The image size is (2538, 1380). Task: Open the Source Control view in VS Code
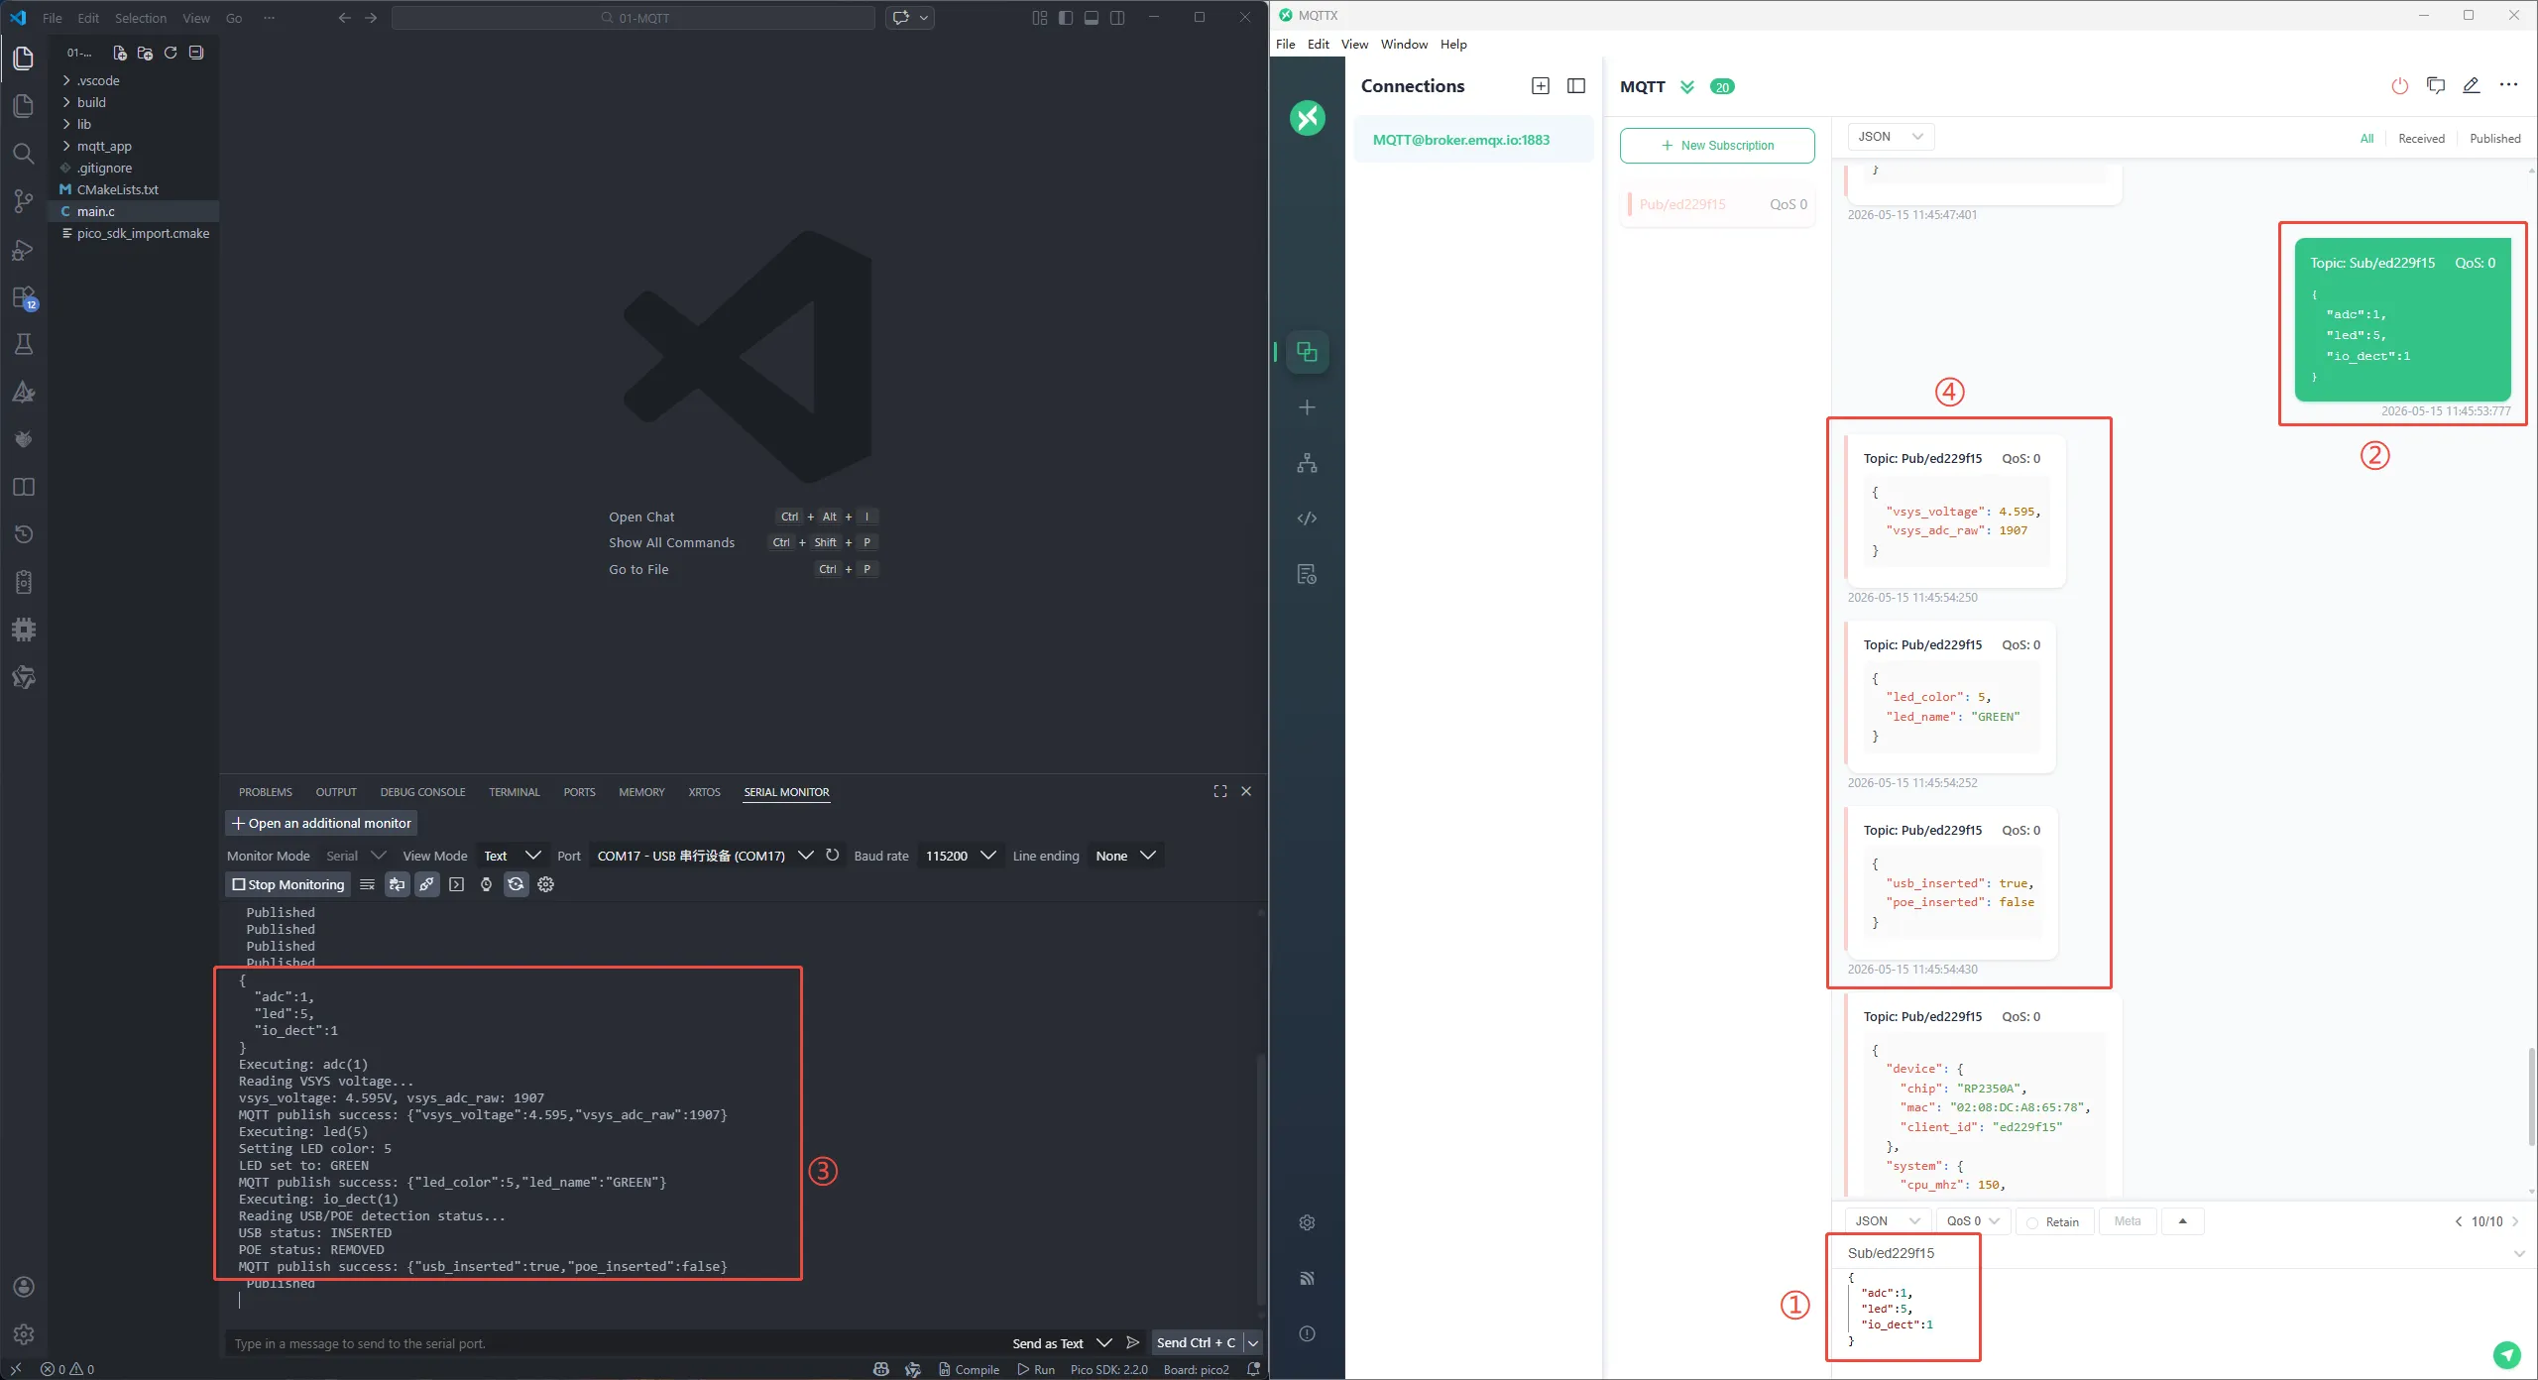pyautogui.click(x=24, y=201)
